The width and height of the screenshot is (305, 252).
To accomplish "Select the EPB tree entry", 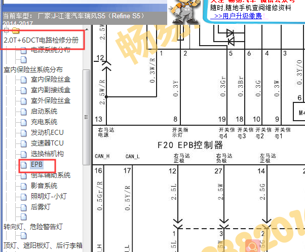I will (36, 165).
